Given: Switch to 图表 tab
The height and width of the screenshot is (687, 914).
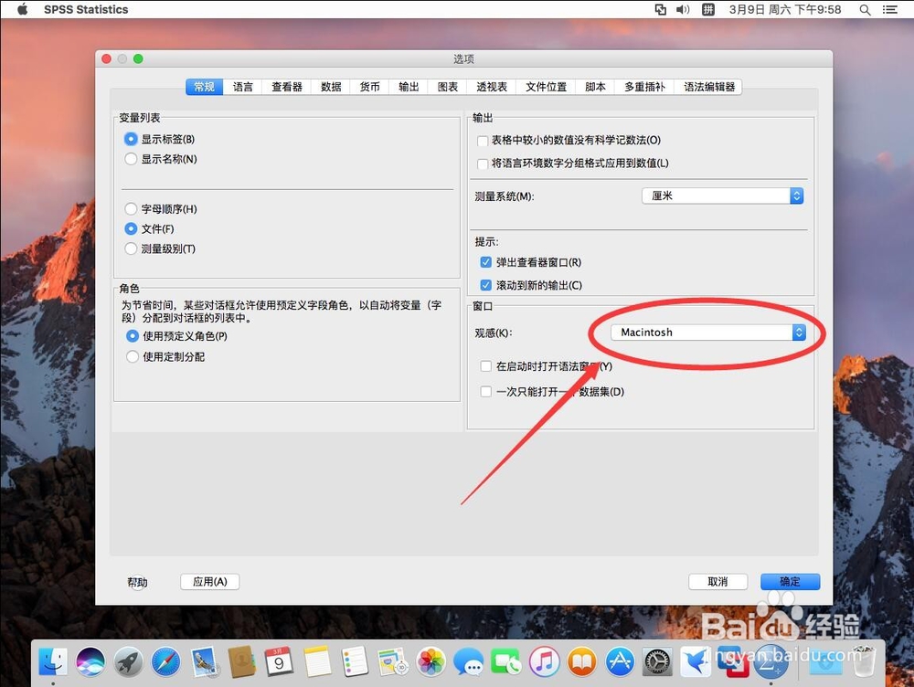Looking at the screenshot, I should [448, 87].
